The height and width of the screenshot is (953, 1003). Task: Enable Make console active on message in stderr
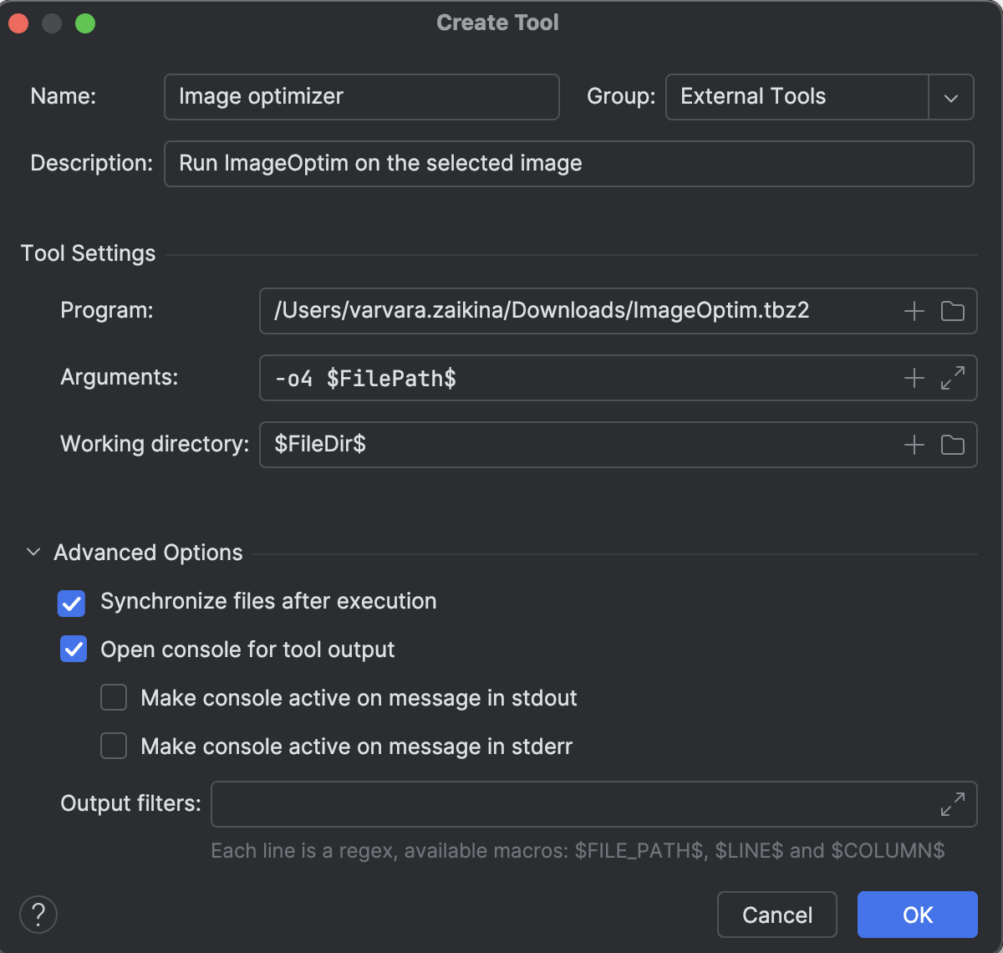pos(114,746)
